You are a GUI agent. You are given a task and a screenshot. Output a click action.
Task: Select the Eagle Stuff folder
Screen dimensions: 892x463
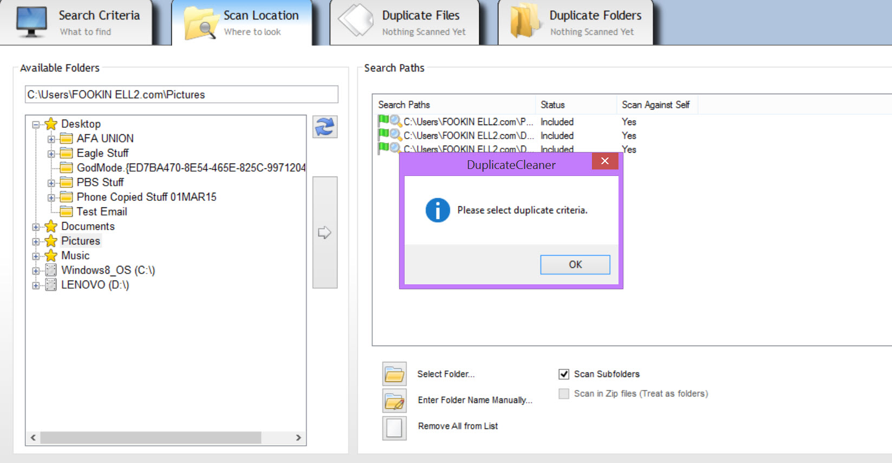(x=102, y=153)
